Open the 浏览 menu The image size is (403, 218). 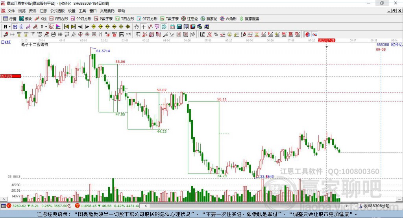point(22,11)
